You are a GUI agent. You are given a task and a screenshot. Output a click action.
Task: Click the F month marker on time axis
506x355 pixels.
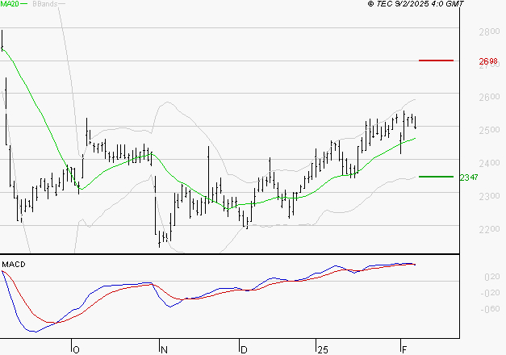coord(404,349)
